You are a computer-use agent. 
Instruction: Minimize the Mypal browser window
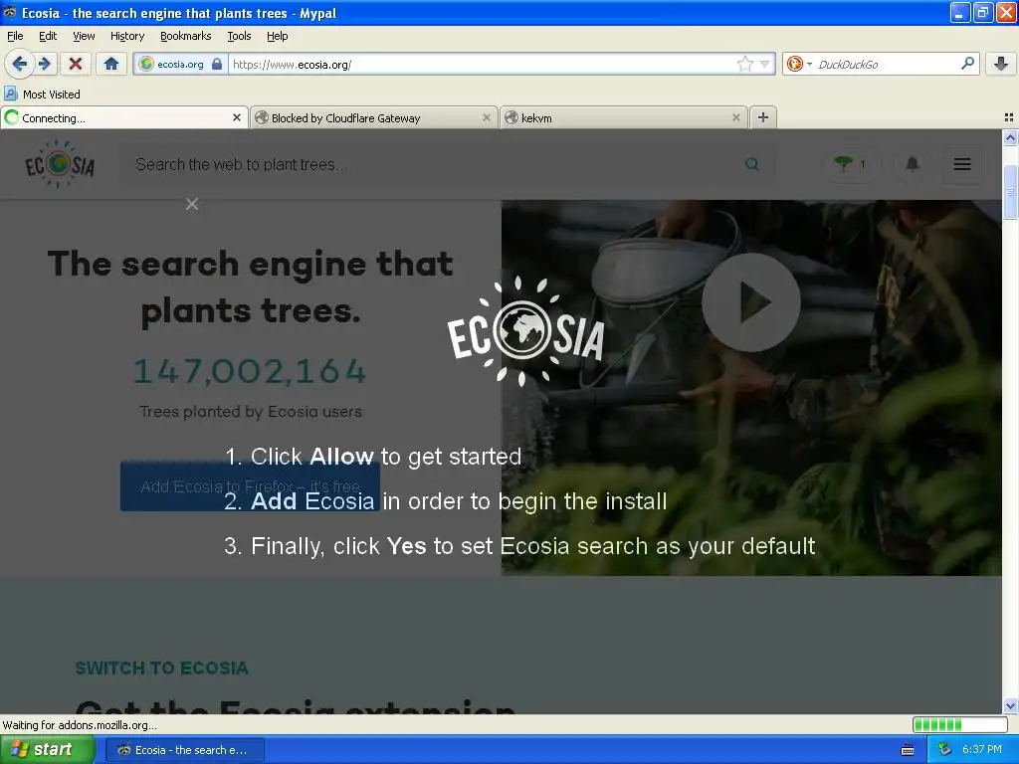(x=960, y=12)
